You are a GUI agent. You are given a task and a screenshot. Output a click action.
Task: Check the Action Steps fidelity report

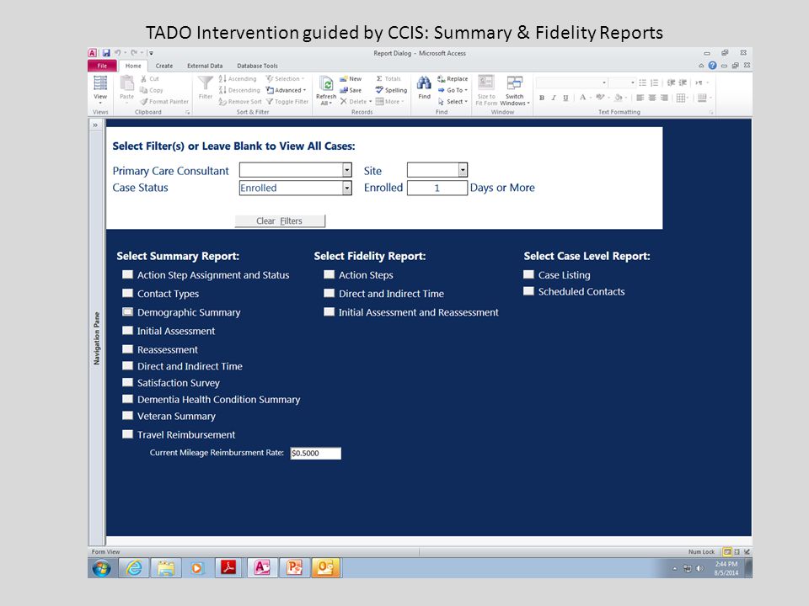click(329, 274)
